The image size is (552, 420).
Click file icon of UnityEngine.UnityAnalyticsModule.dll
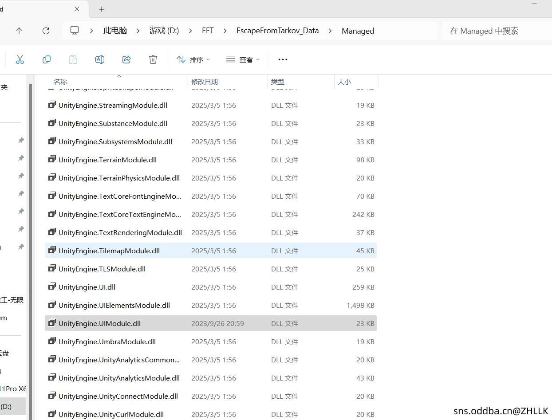(52, 378)
